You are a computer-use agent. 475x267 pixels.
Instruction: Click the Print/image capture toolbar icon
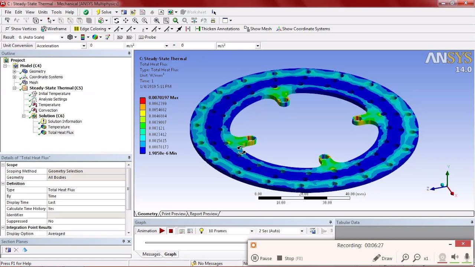pos(171,12)
